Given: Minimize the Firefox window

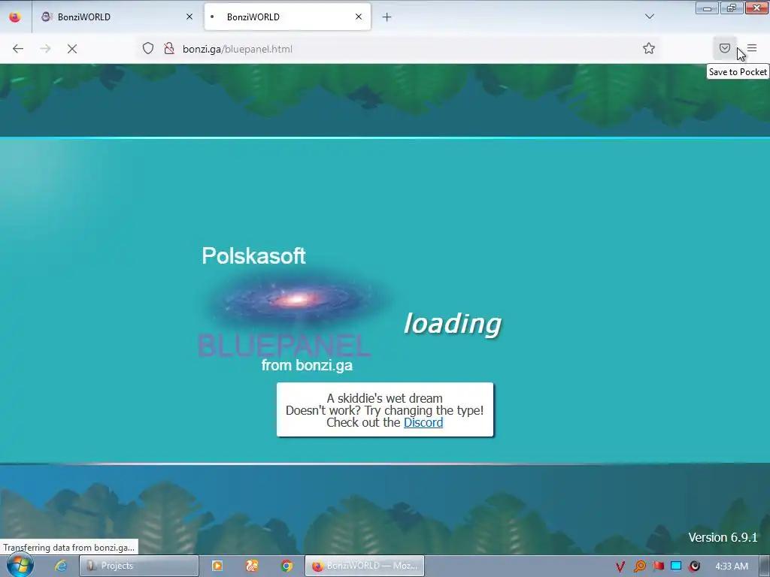Looking at the screenshot, I should (x=707, y=8).
